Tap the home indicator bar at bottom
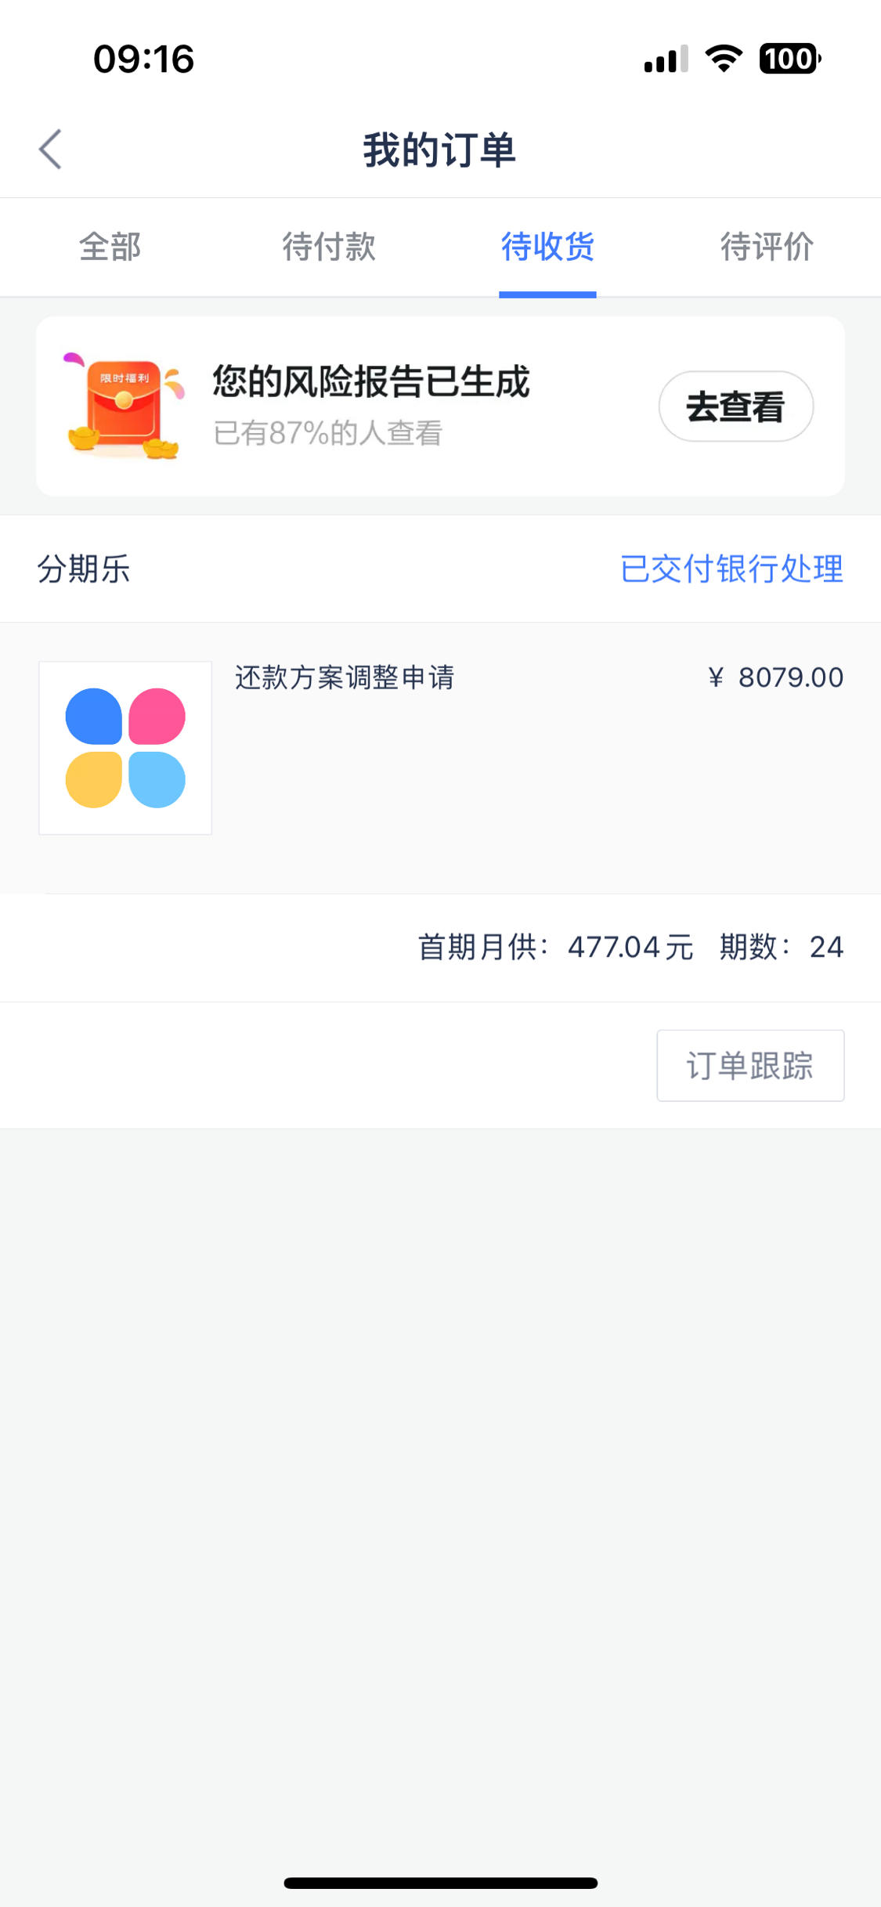Screen dimensions: 881x1907 click(441, 1883)
